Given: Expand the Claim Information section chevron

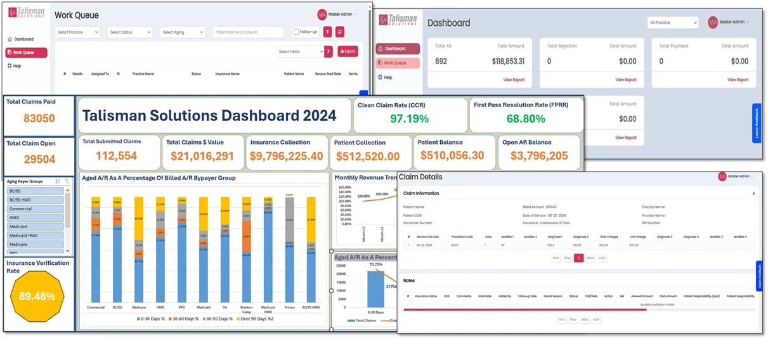Looking at the screenshot, I should (753, 193).
